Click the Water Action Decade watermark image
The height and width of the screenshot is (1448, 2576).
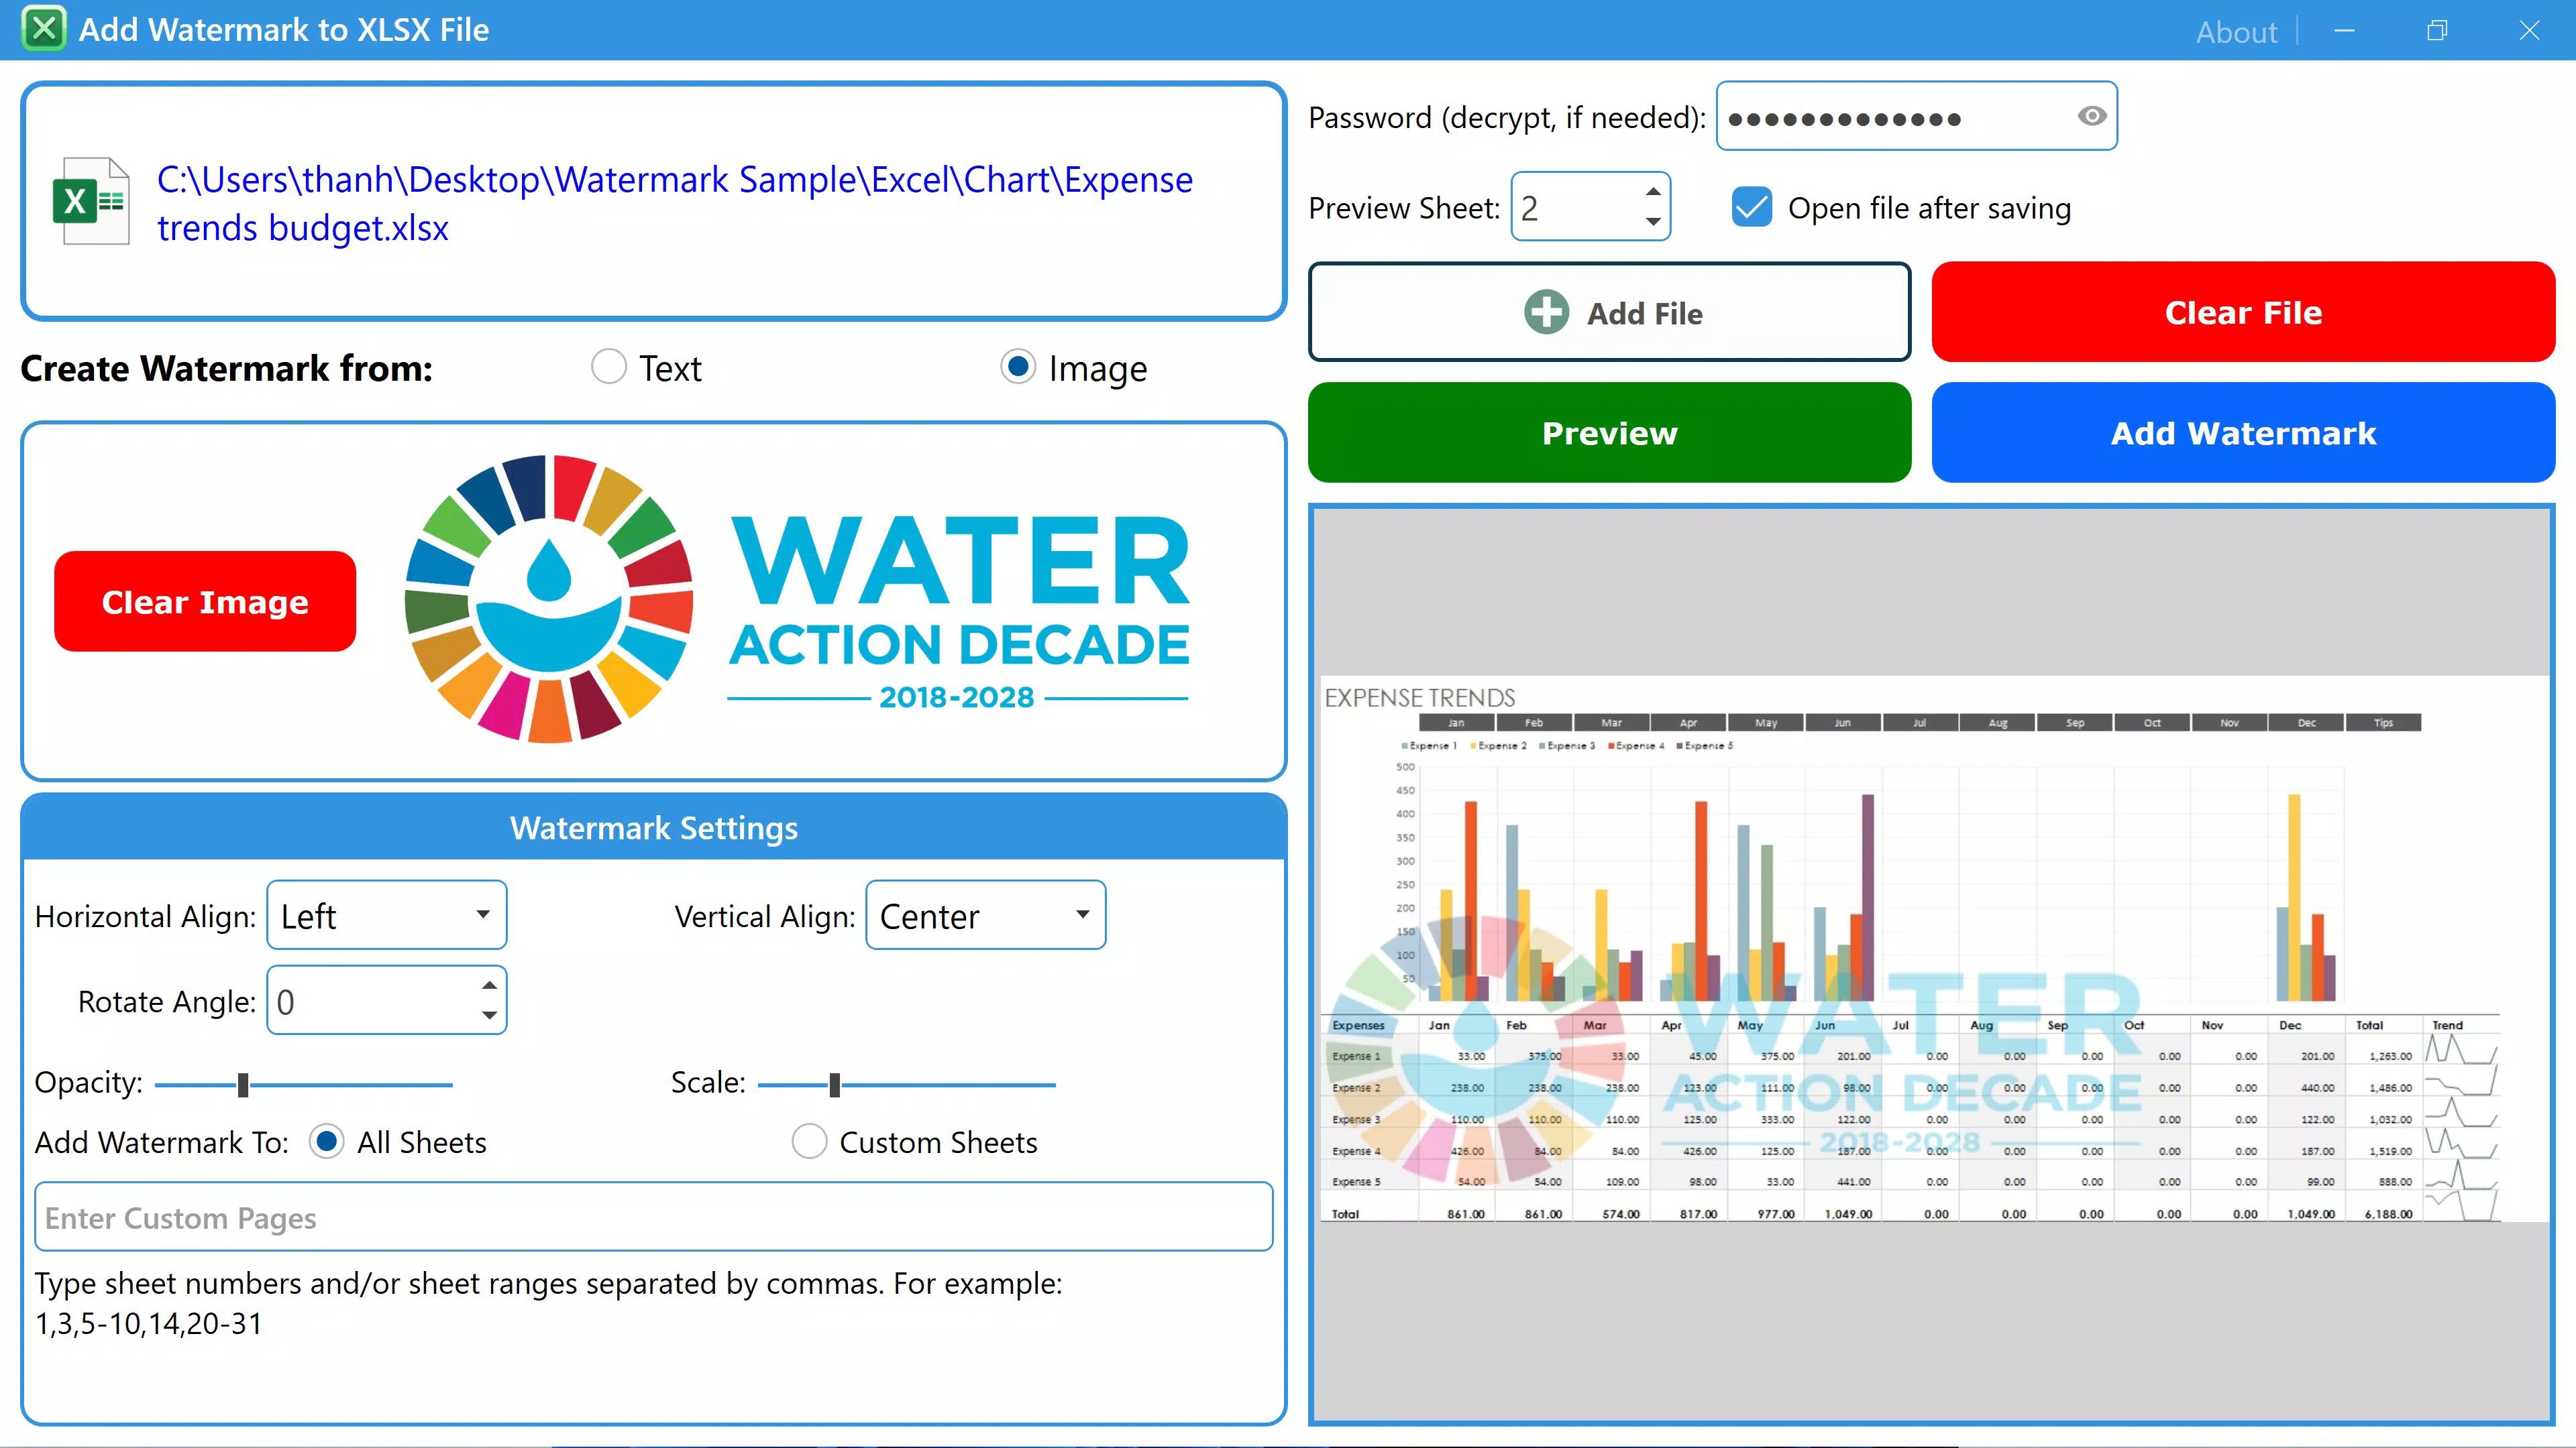797,599
